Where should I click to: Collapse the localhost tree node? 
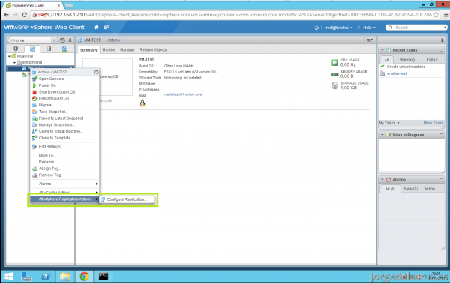[9, 56]
